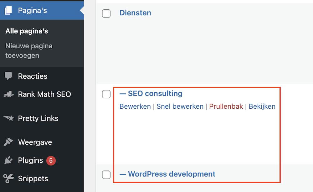313x192 pixels.
Task: Select the SEO consulting row checkbox
Action: [106, 94]
